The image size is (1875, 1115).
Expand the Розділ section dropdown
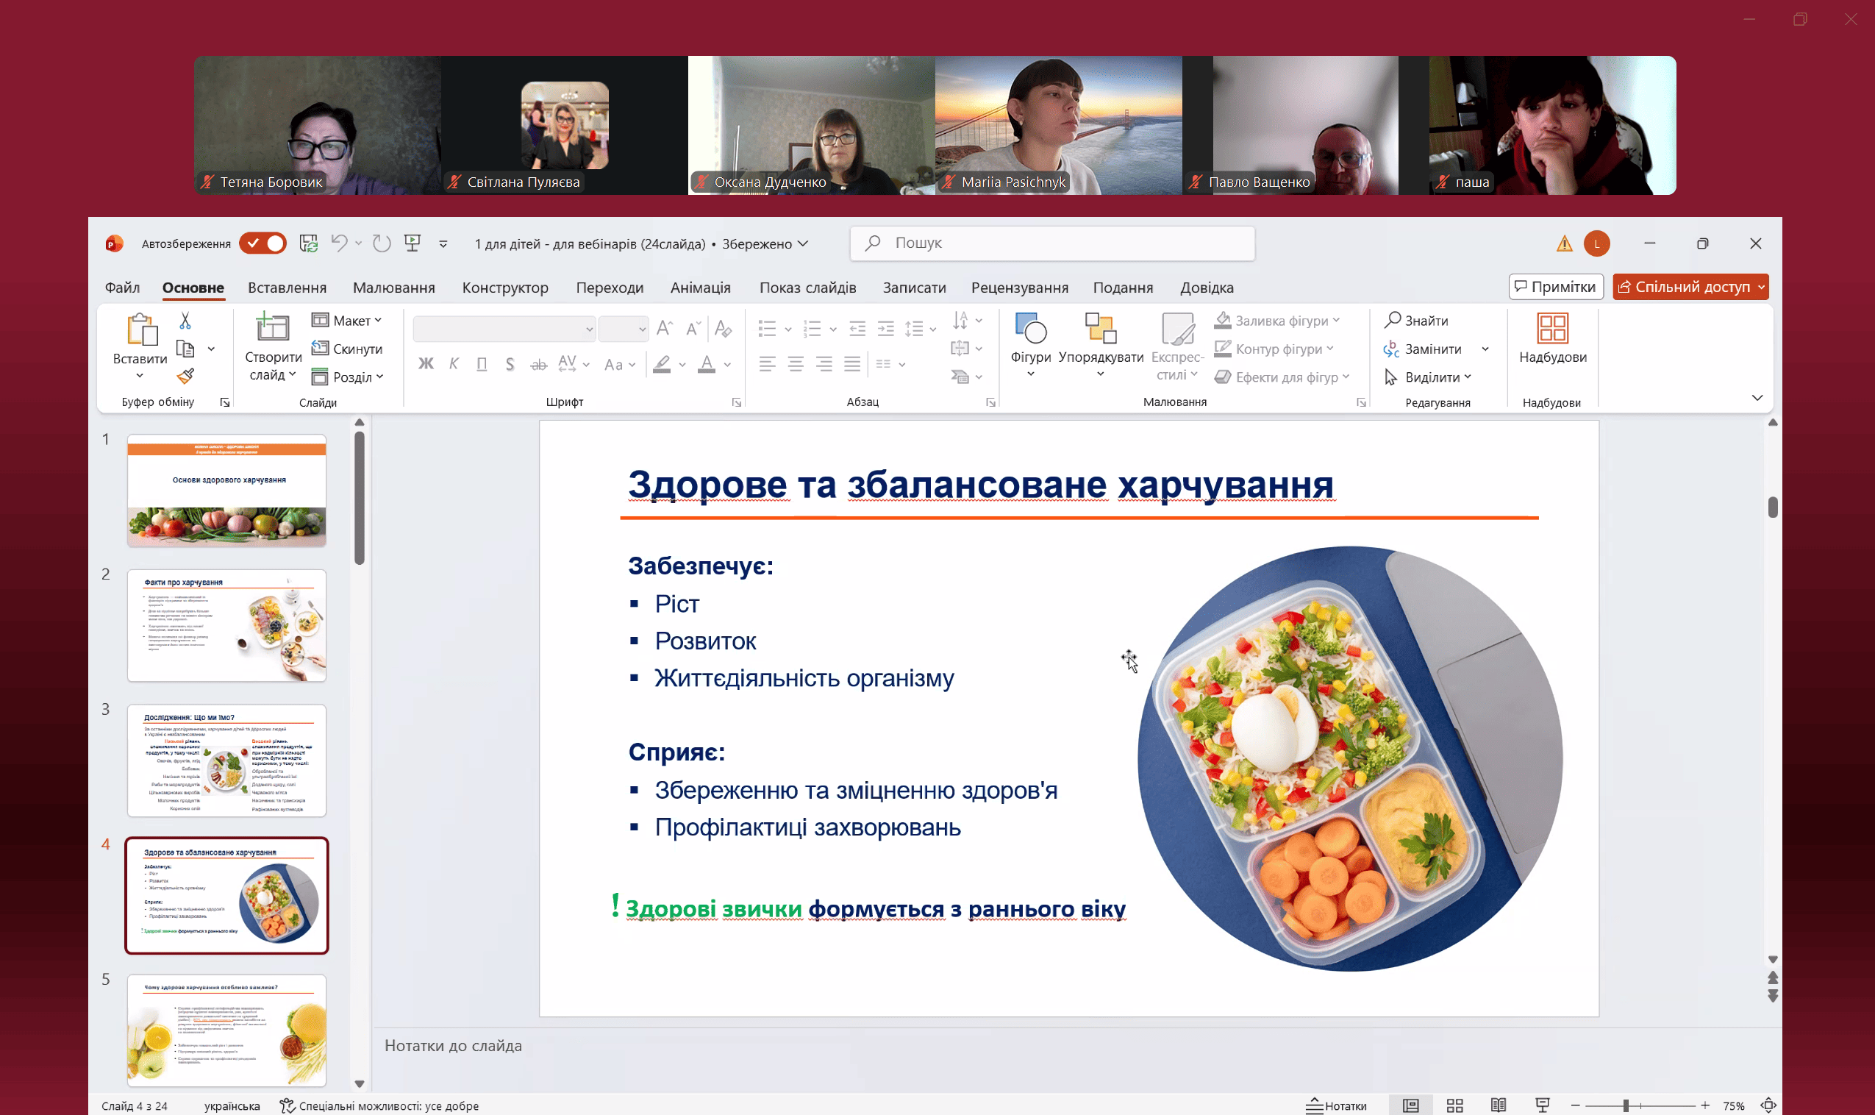point(348,377)
